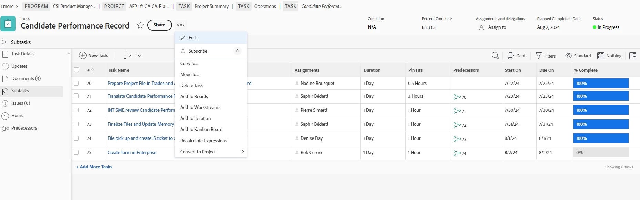Select the checkbox for task 70
This screenshot has width=640, height=200.
coord(76,83)
